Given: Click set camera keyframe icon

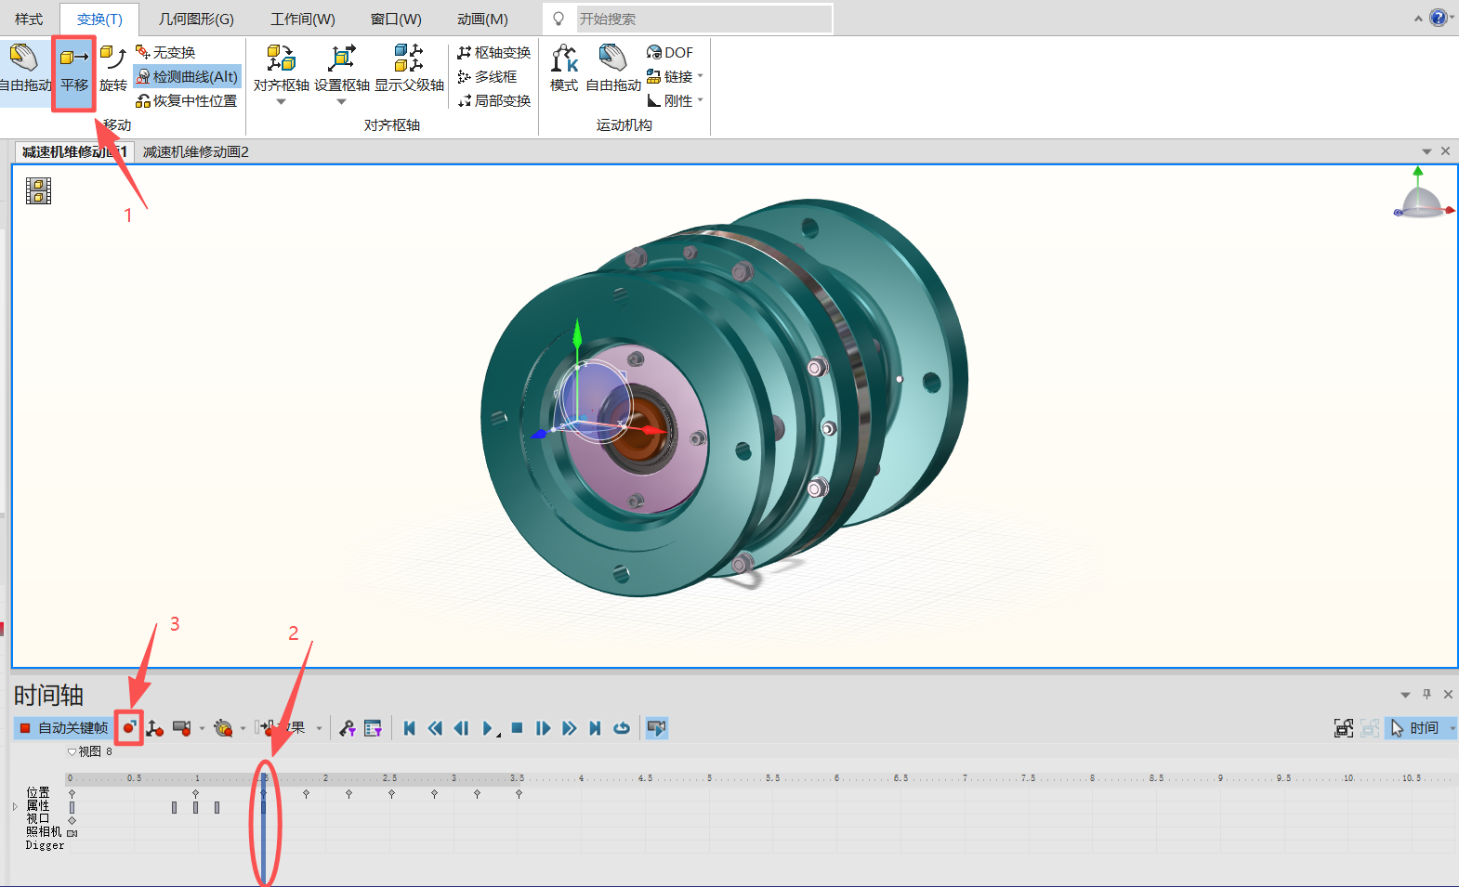Looking at the screenshot, I should point(182,728).
